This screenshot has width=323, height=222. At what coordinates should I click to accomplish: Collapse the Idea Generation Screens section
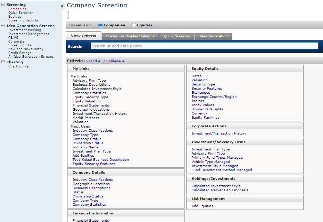(3, 26)
